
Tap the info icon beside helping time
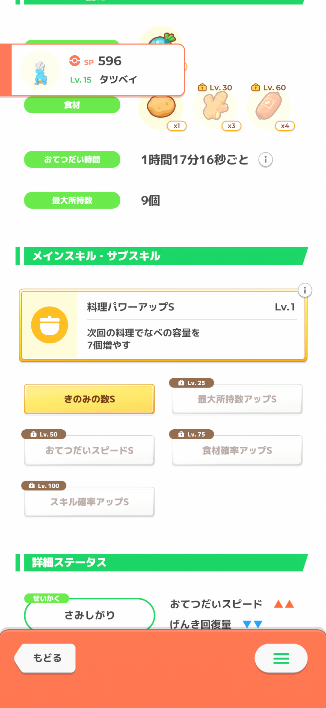[266, 159]
